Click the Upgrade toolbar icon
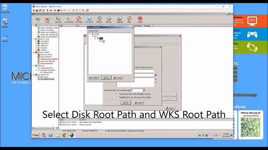Viewport: 268px width, 150px height. [x=119, y=20]
